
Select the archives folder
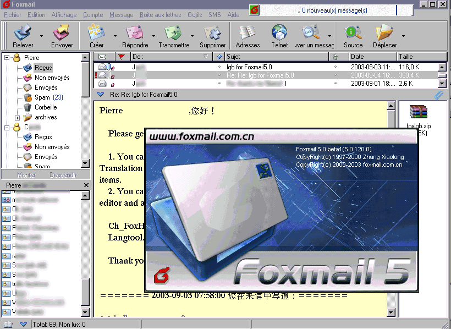pos(46,117)
